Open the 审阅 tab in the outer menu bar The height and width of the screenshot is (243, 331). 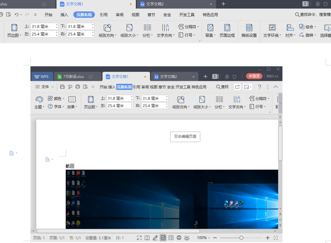[x=119, y=15]
